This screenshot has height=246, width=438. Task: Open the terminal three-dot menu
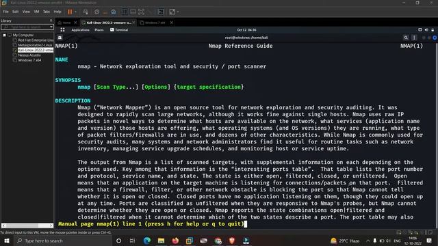pos(414,38)
